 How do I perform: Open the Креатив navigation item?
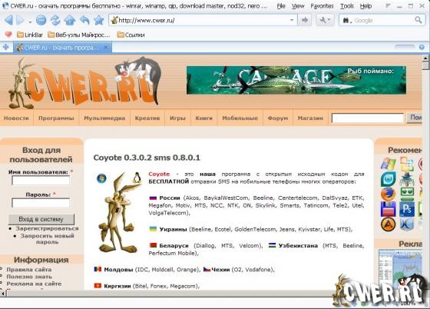tap(147, 118)
